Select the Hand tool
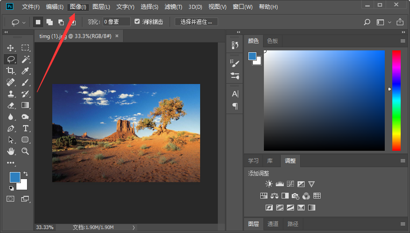 [x=11, y=151]
